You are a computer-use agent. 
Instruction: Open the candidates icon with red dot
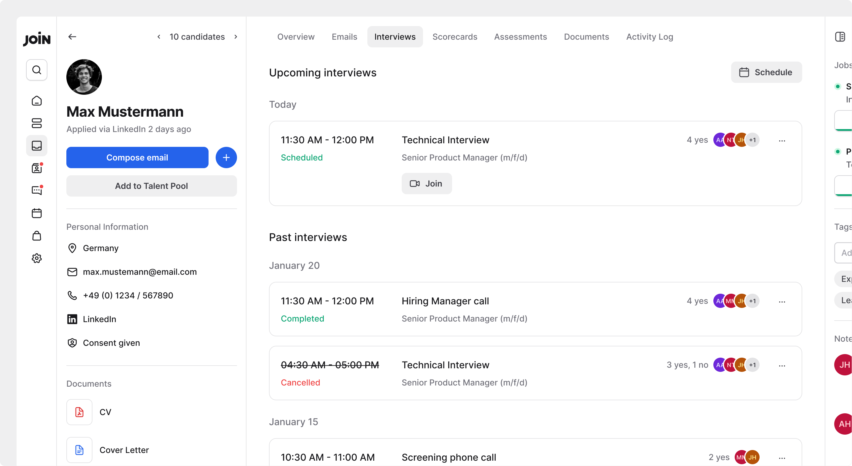37,168
